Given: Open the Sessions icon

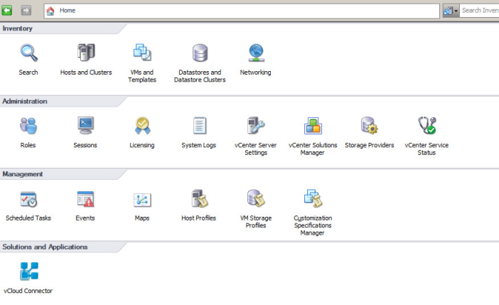Looking at the screenshot, I should (85, 125).
